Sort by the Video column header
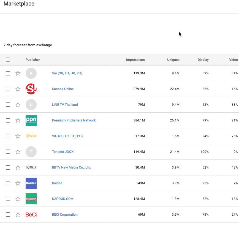Viewport: 239px width, 225px height. (x=233, y=60)
